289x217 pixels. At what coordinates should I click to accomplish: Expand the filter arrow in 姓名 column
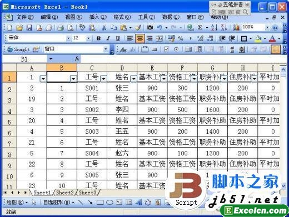pos(133,79)
